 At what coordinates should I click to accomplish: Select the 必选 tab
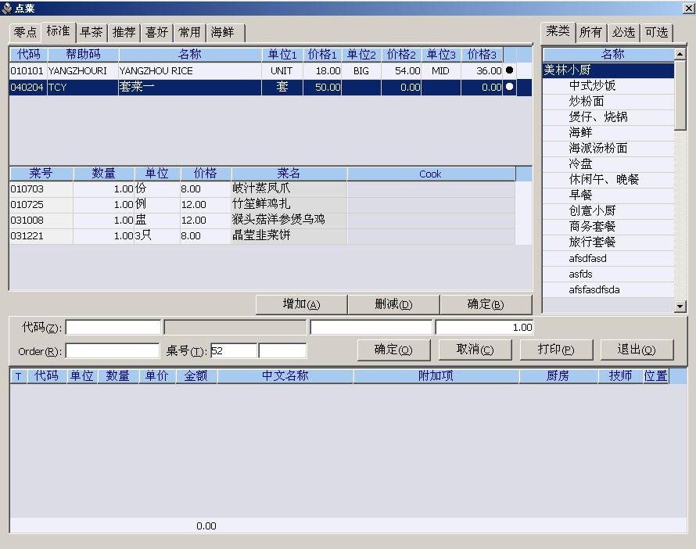[x=623, y=32]
